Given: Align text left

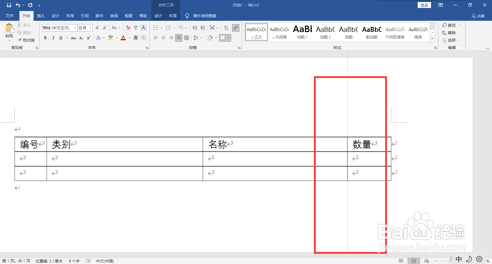Looking at the screenshot, I should point(156,38).
